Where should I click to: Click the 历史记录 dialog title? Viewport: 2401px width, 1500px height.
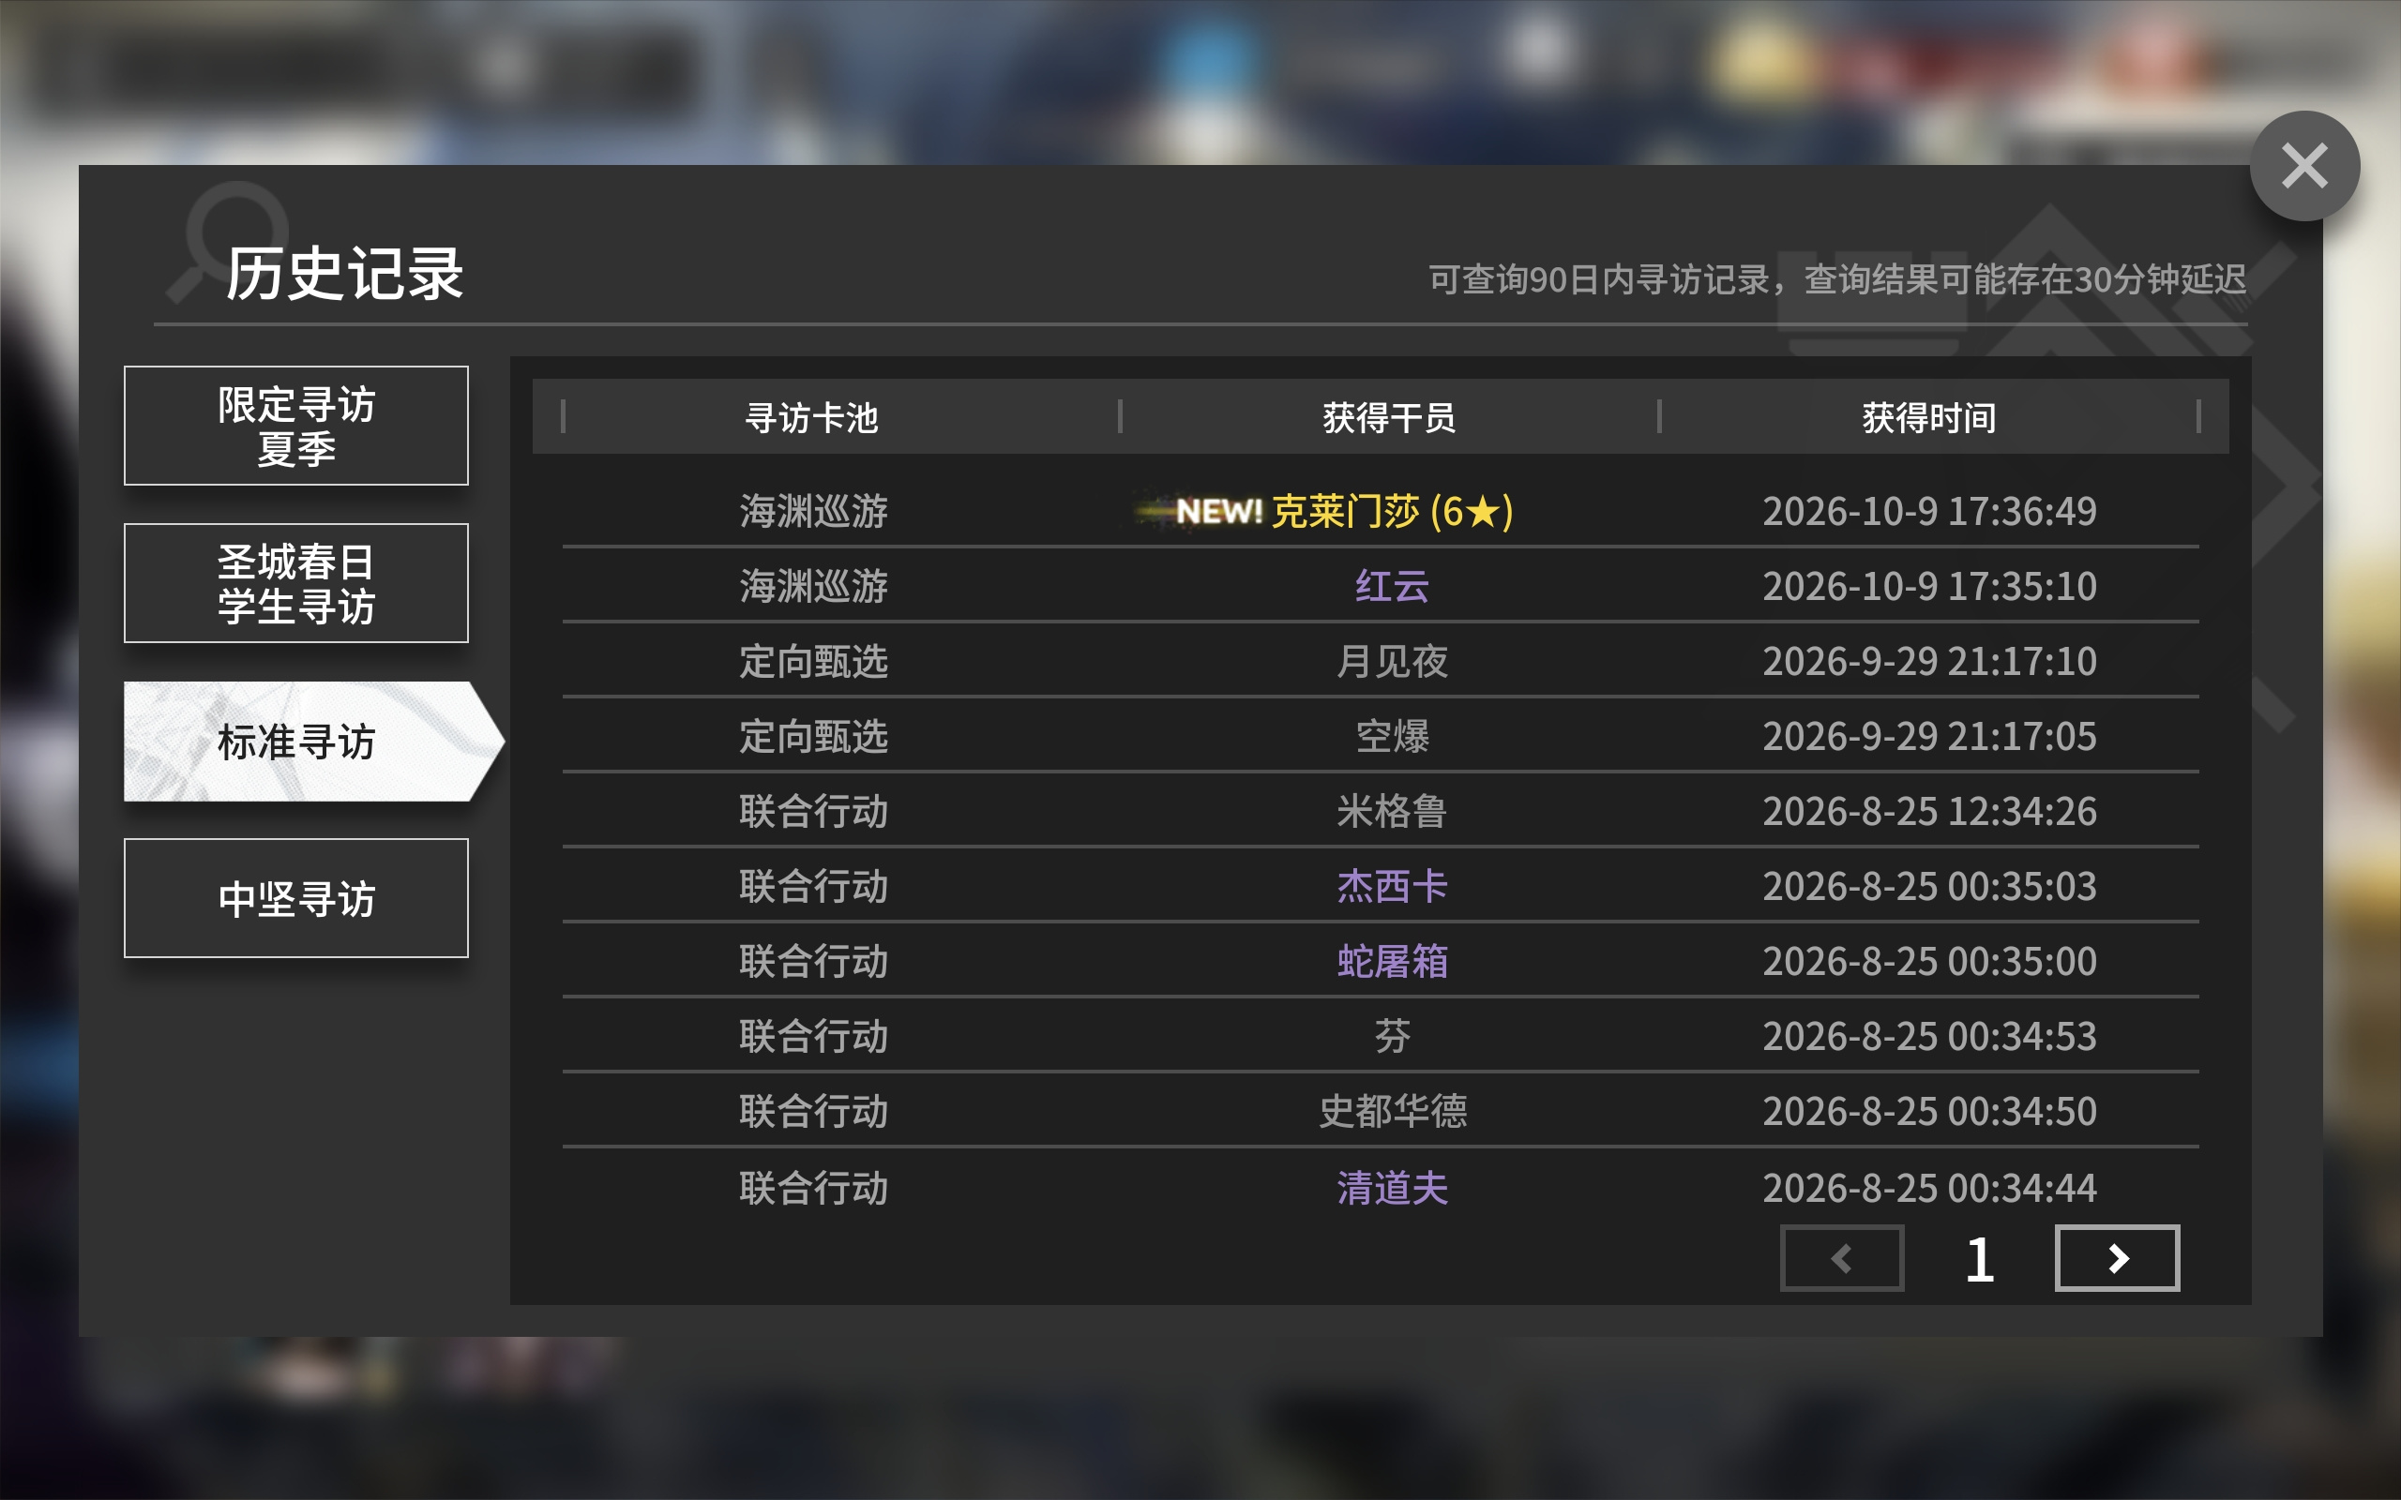click(x=344, y=274)
